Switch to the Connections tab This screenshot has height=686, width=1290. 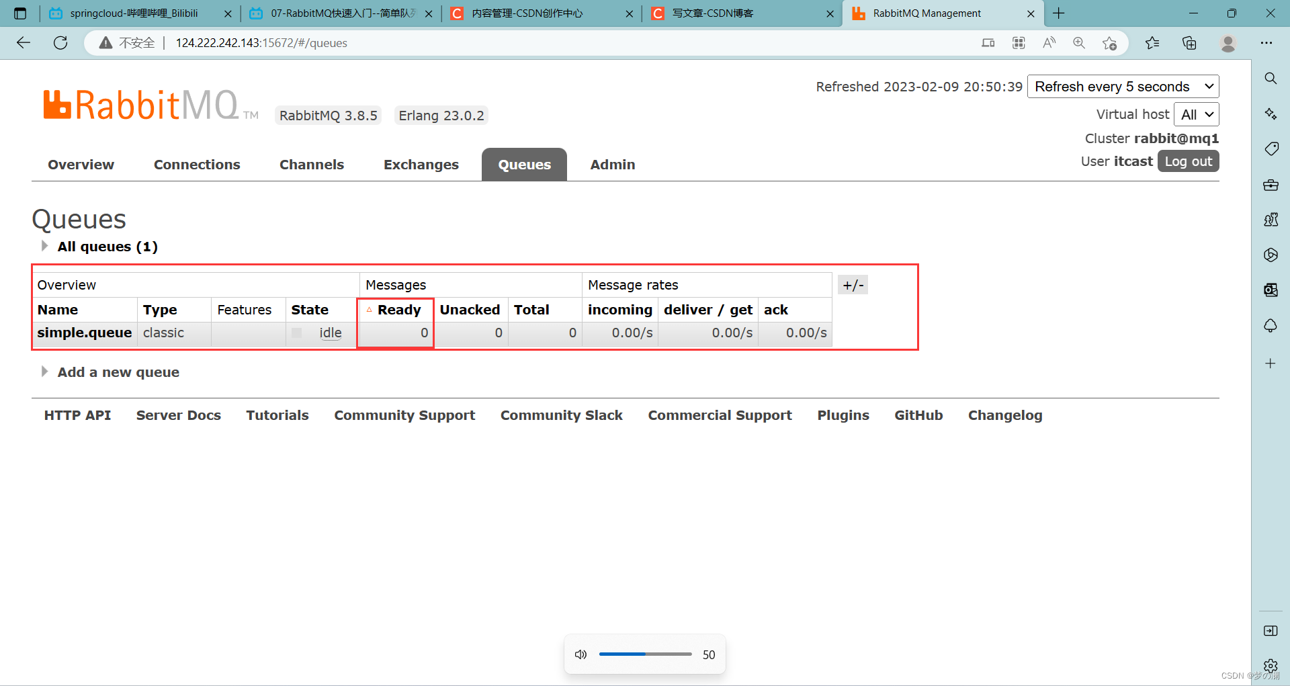197,165
